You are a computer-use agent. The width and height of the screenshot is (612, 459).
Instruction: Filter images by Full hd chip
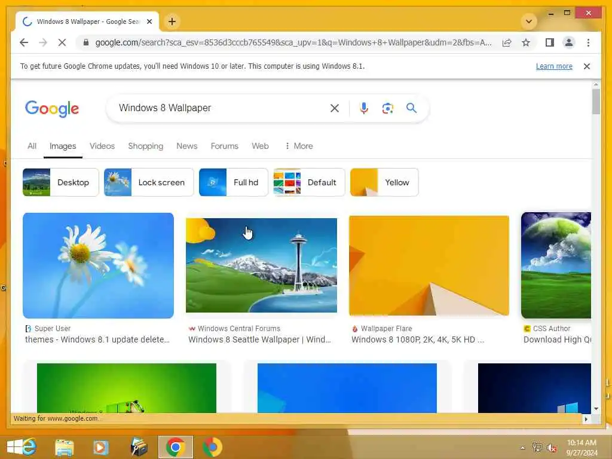[234, 182]
